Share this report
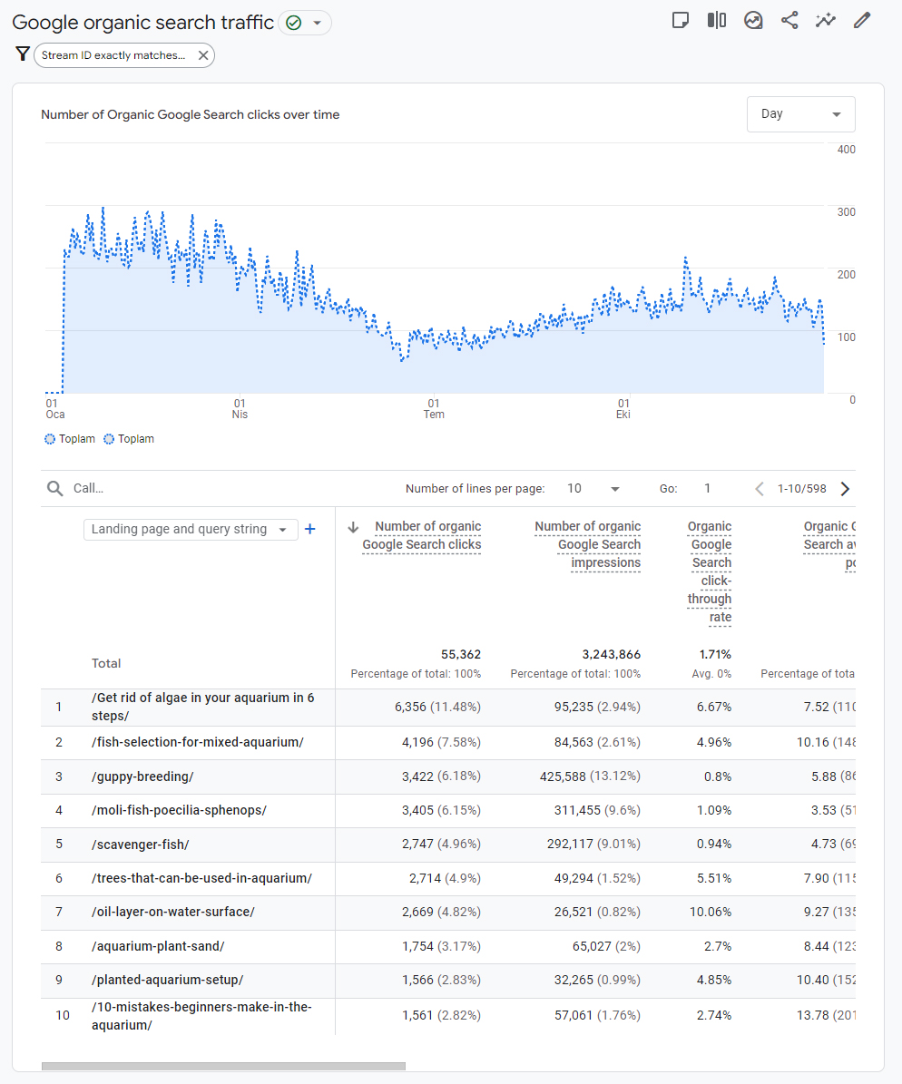 tap(789, 20)
